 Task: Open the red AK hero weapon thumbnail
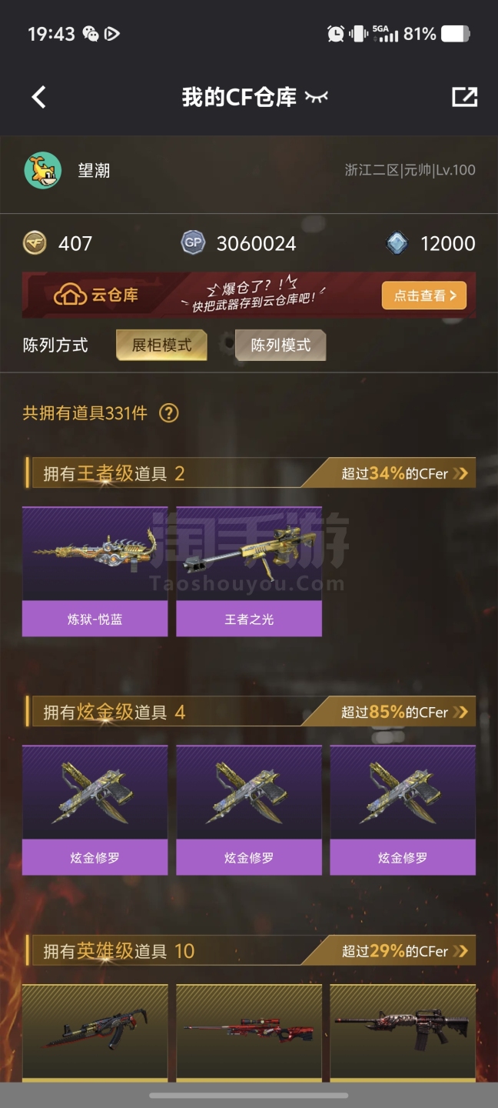click(95, 1033)
